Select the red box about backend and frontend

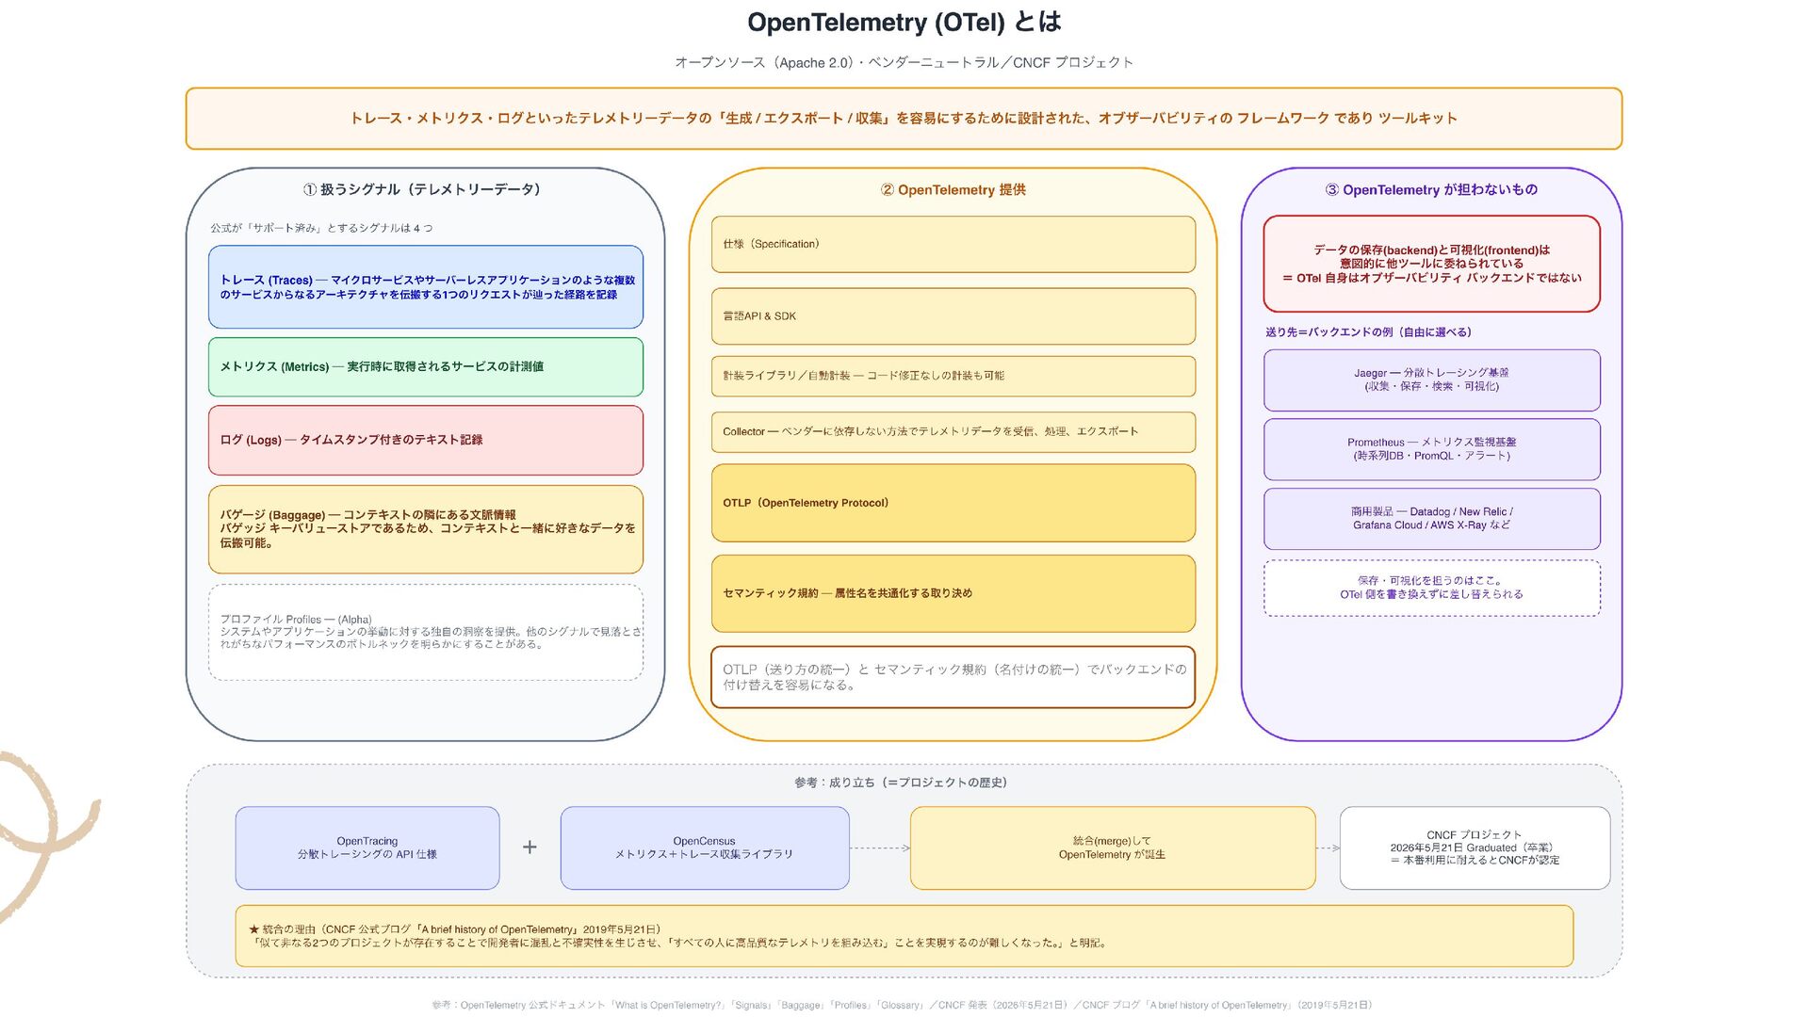1431,264
